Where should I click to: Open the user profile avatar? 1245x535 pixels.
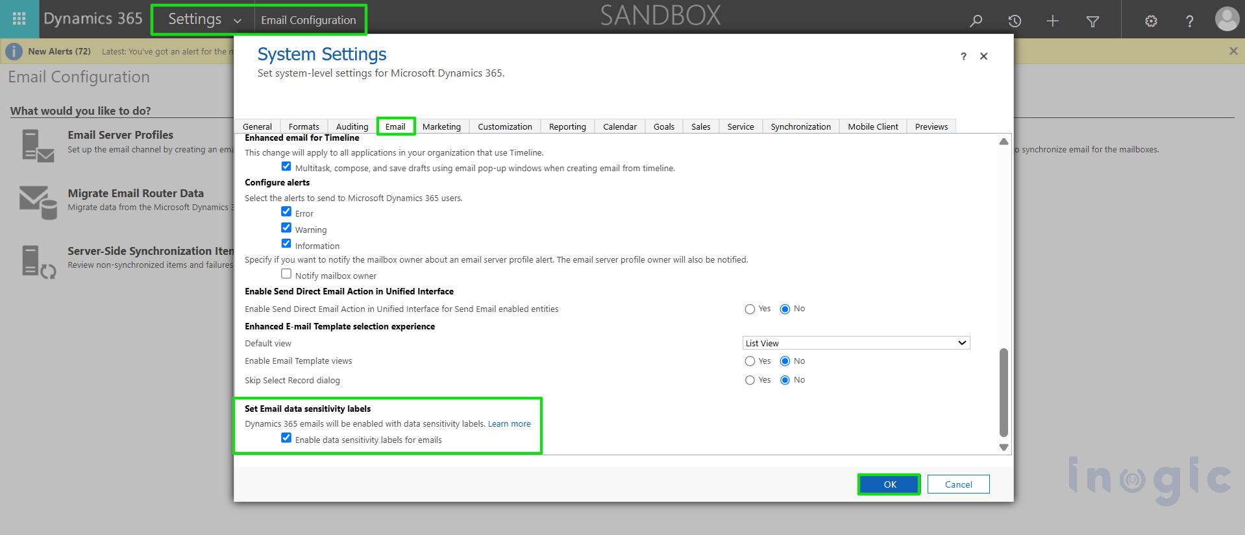click(x=1227, y=19)
